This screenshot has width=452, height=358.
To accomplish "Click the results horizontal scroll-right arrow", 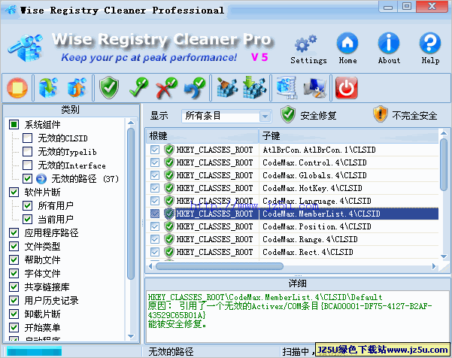I will pos(434,267).
